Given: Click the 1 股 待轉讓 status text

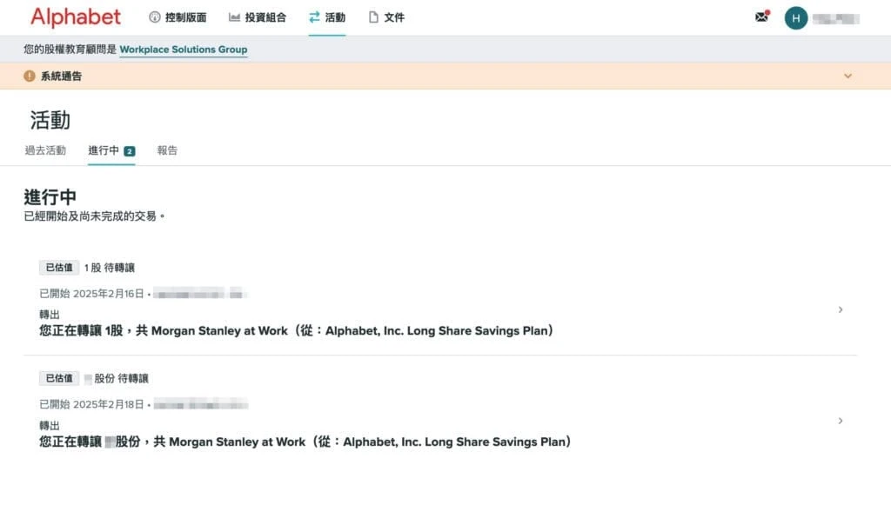Looking at the screenshot, I should pyautogui.click(x=110, y=268).
